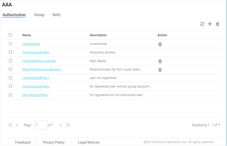227x146 pixels.
Task: Go to the first page arrow
Action: point(10,125)
